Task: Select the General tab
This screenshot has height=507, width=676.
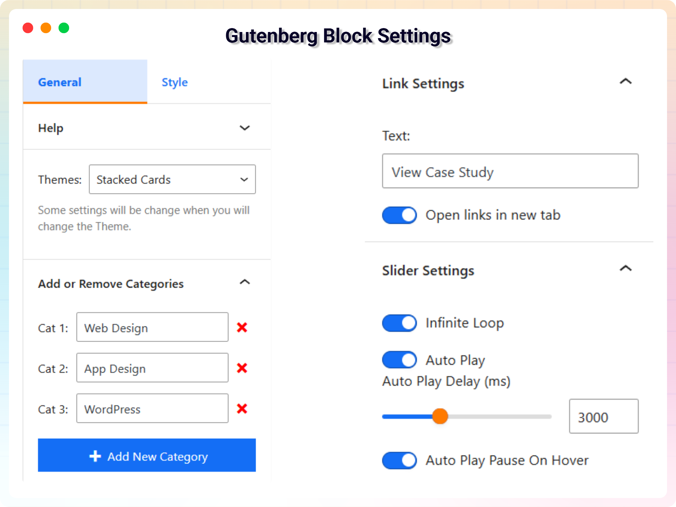Action: (60, 82)
